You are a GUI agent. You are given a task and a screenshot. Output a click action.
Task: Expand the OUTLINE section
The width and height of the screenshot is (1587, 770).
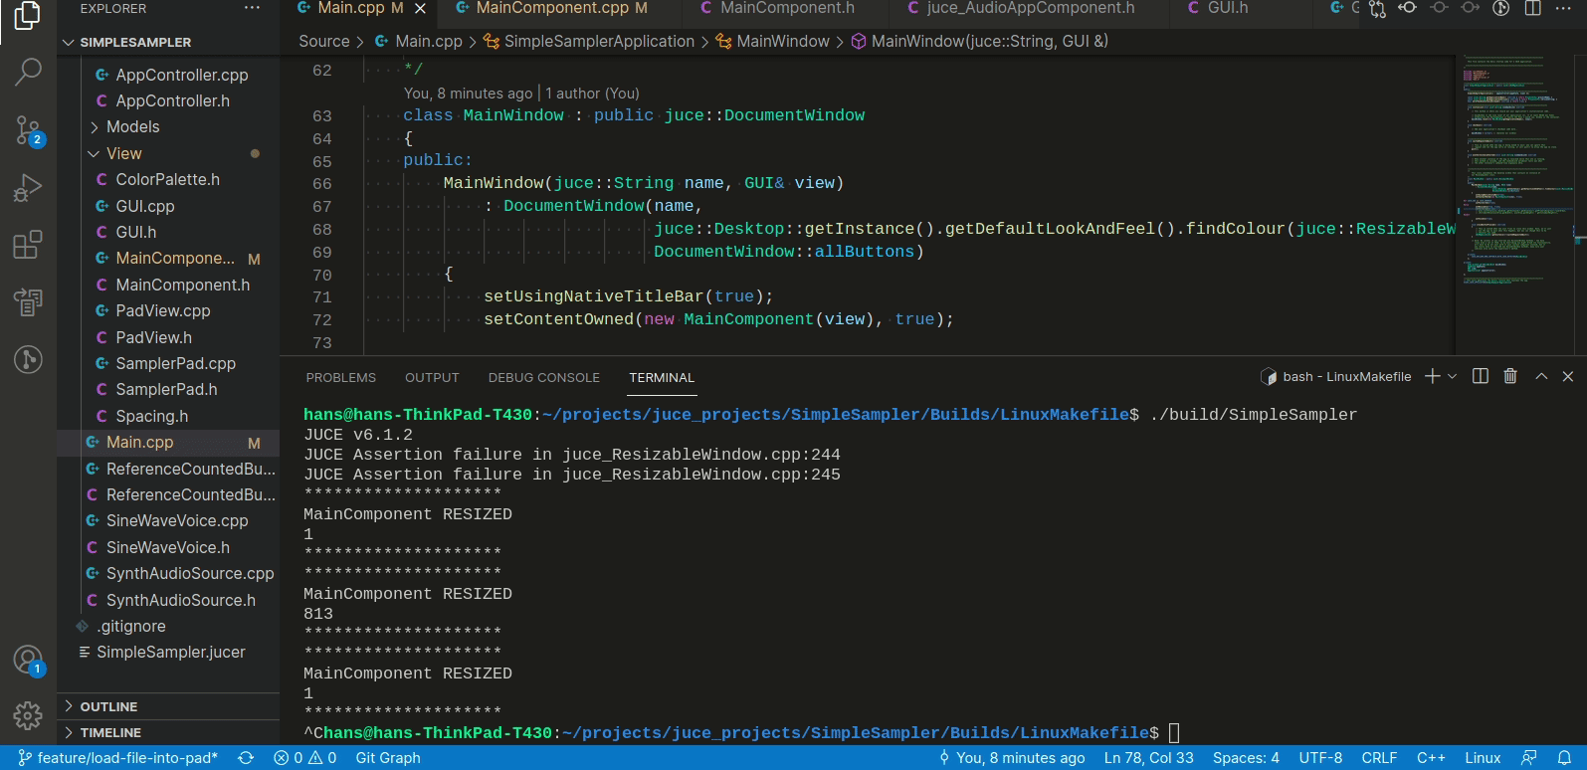pos(108,706)
